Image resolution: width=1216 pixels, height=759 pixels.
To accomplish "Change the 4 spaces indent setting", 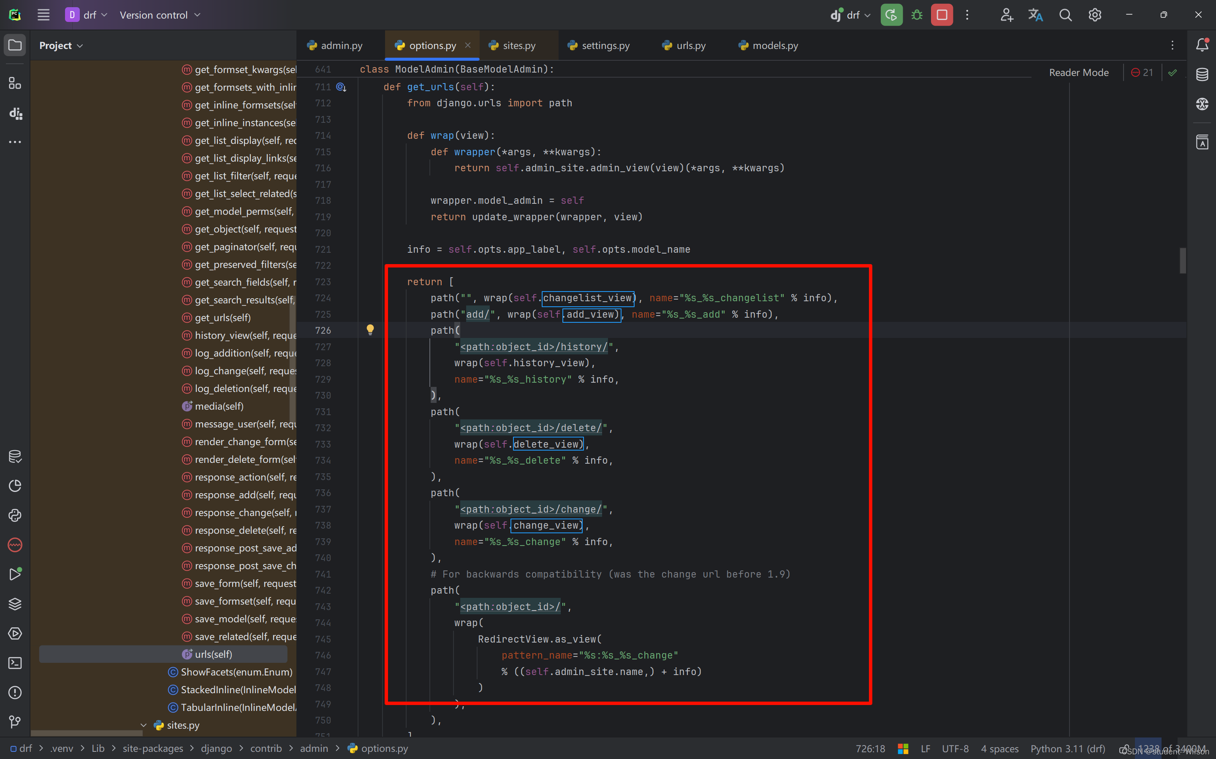I will click(x=999, y=748).
